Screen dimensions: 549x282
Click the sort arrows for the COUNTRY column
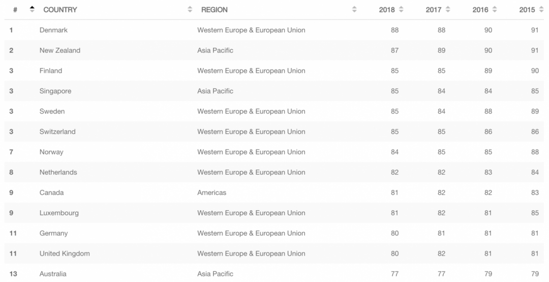[x=190, y=10]
